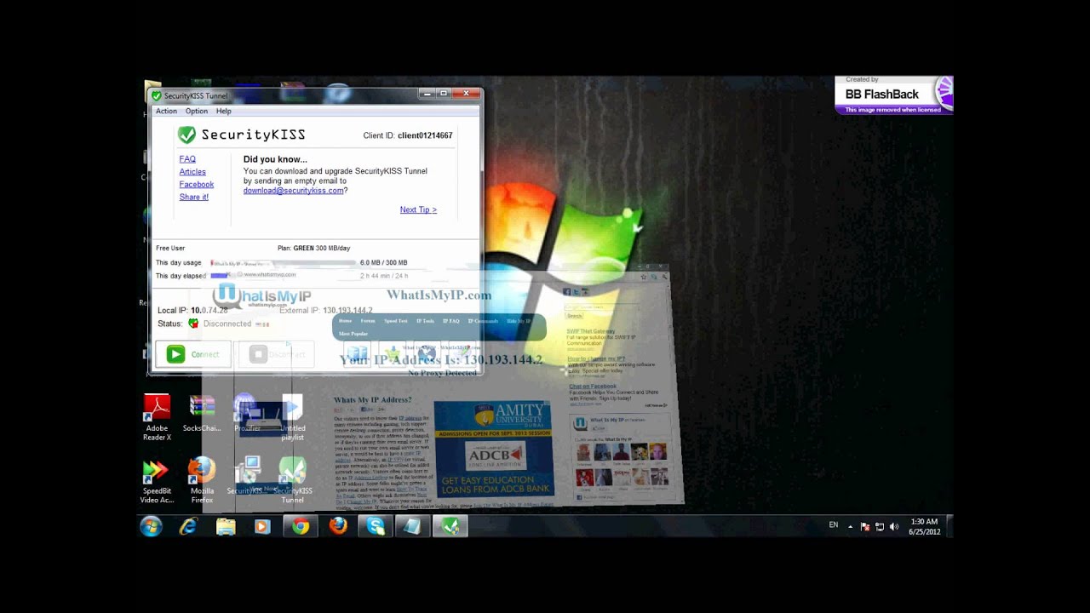Click the Action Center flag tray icon
Viewport: 1090px width, 613px height.
(x=865, y=527)
